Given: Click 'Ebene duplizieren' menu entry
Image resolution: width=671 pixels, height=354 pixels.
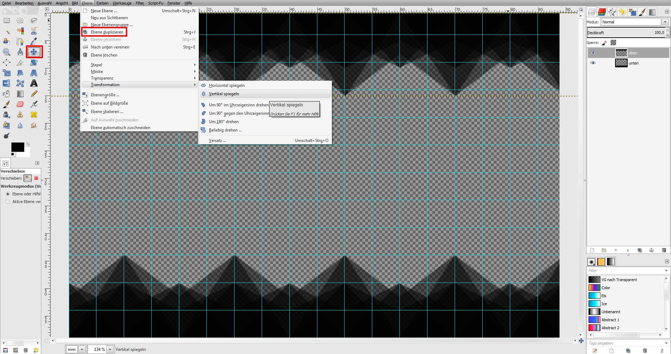Looking at the screenshot, I should [x=107, y=32].
